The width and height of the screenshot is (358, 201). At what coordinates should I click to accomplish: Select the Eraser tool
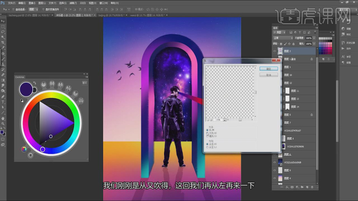3,75
